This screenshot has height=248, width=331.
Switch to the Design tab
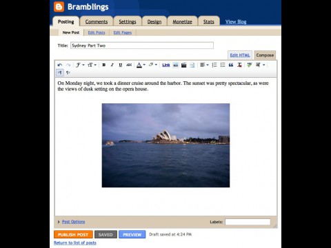[x=154, y=22]
